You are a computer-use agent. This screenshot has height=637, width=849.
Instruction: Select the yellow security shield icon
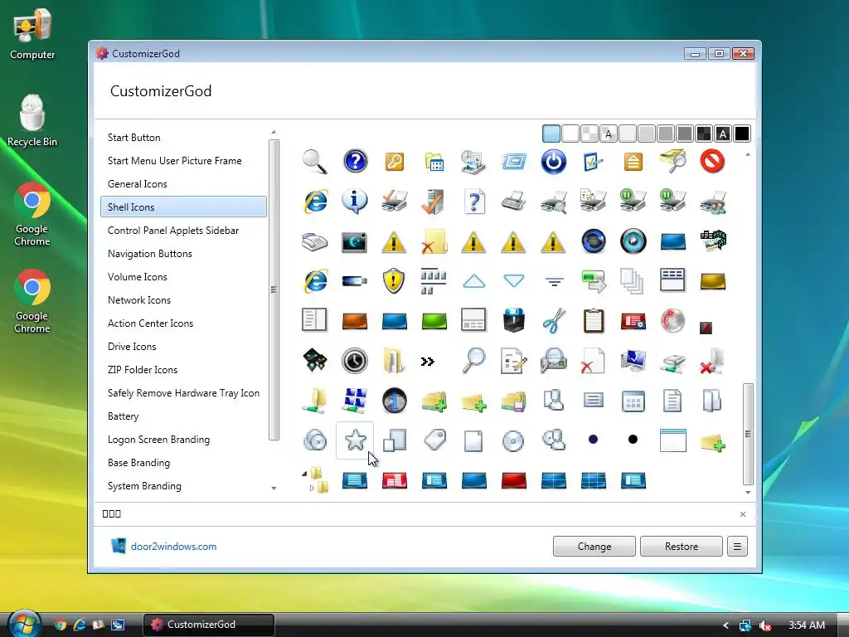pyautogui.click(x=394, y=281)
